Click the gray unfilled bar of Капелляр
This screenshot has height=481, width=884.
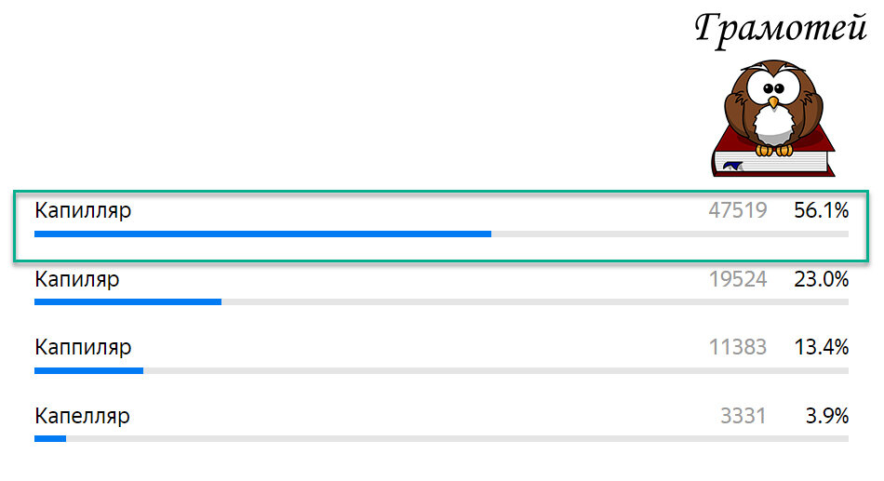pos(456,438)
